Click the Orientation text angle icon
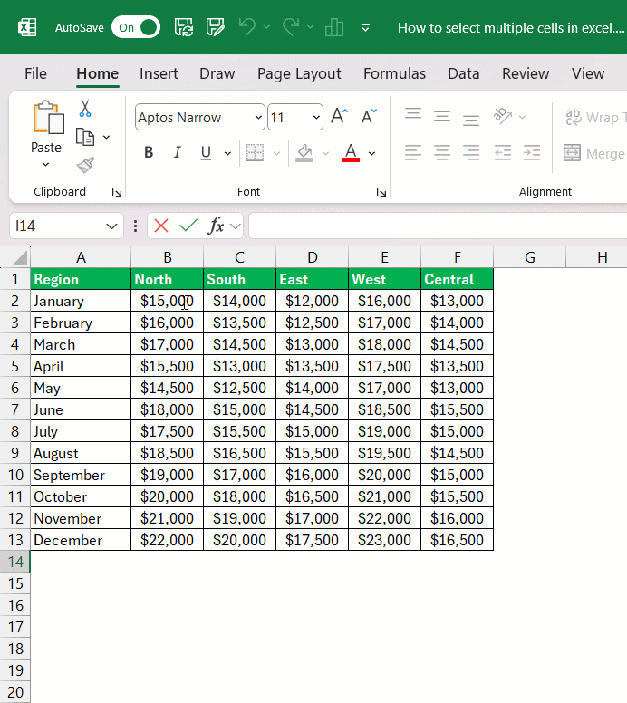 [x=503, y=116]
